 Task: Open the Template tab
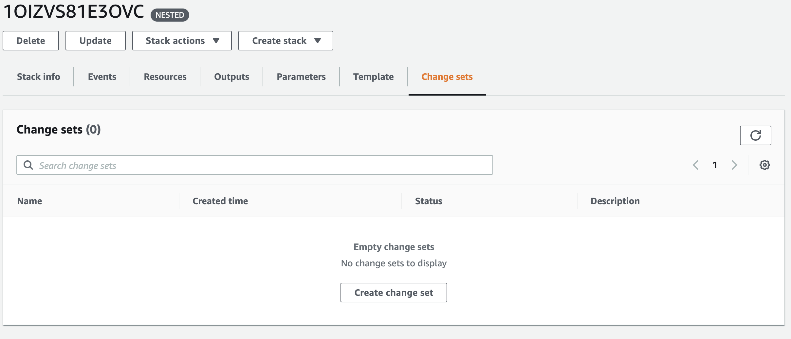(373, 76)
